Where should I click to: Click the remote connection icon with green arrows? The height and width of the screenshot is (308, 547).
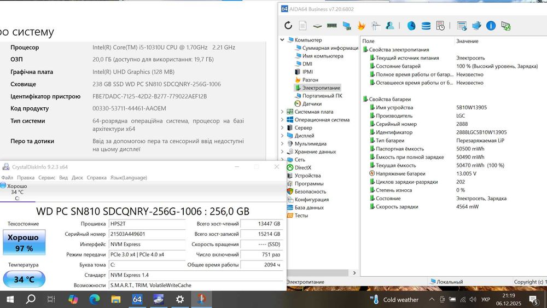click(506, 26)
